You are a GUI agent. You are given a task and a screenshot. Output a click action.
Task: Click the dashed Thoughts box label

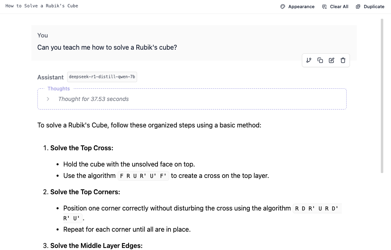click(x=59, y=89)
